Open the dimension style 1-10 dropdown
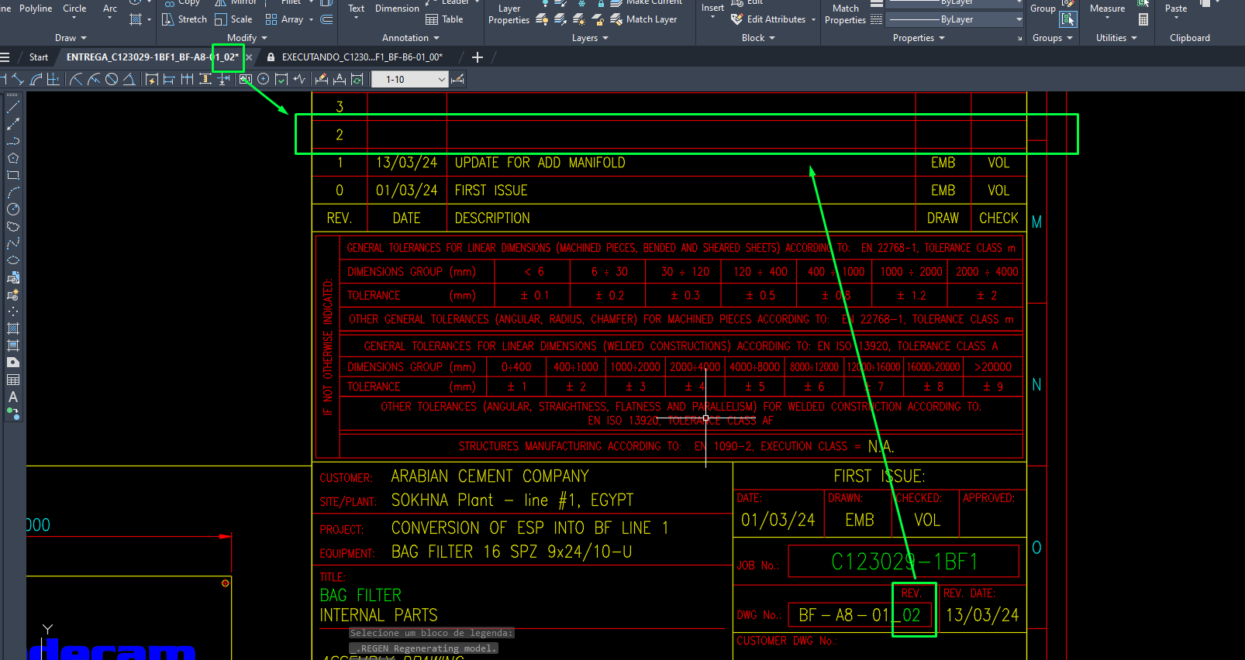 pos(441,80)
